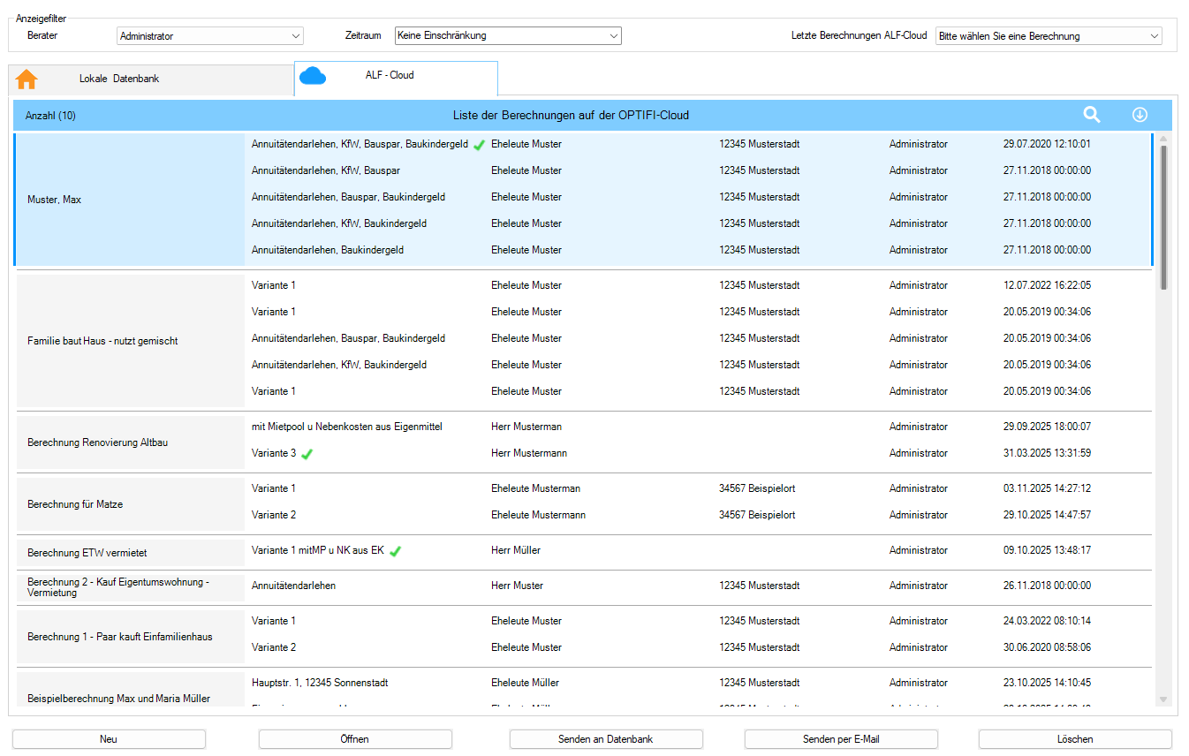Click green checkmark on first Muster calculation

point(479,145)
